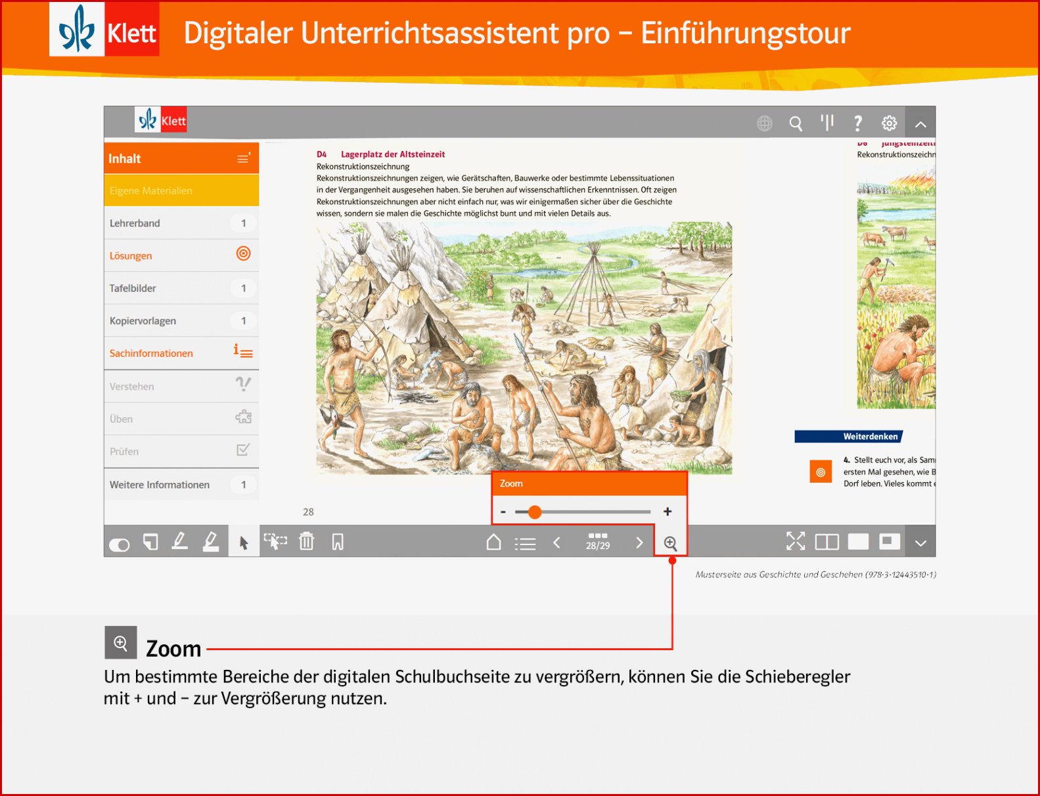Screen dimensions: 1040x796
Task: Select the Prüfen sidebar item
Action: (181, 451)
